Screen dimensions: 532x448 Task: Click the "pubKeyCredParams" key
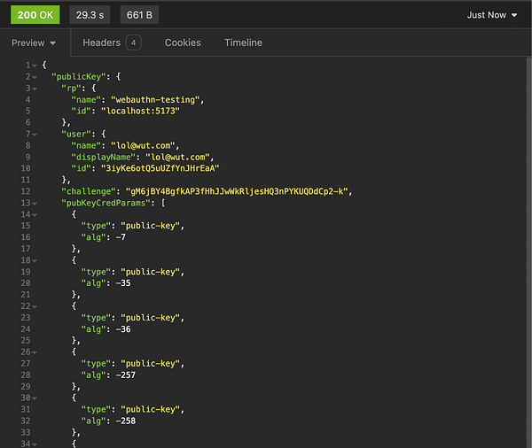pos(106,203)
